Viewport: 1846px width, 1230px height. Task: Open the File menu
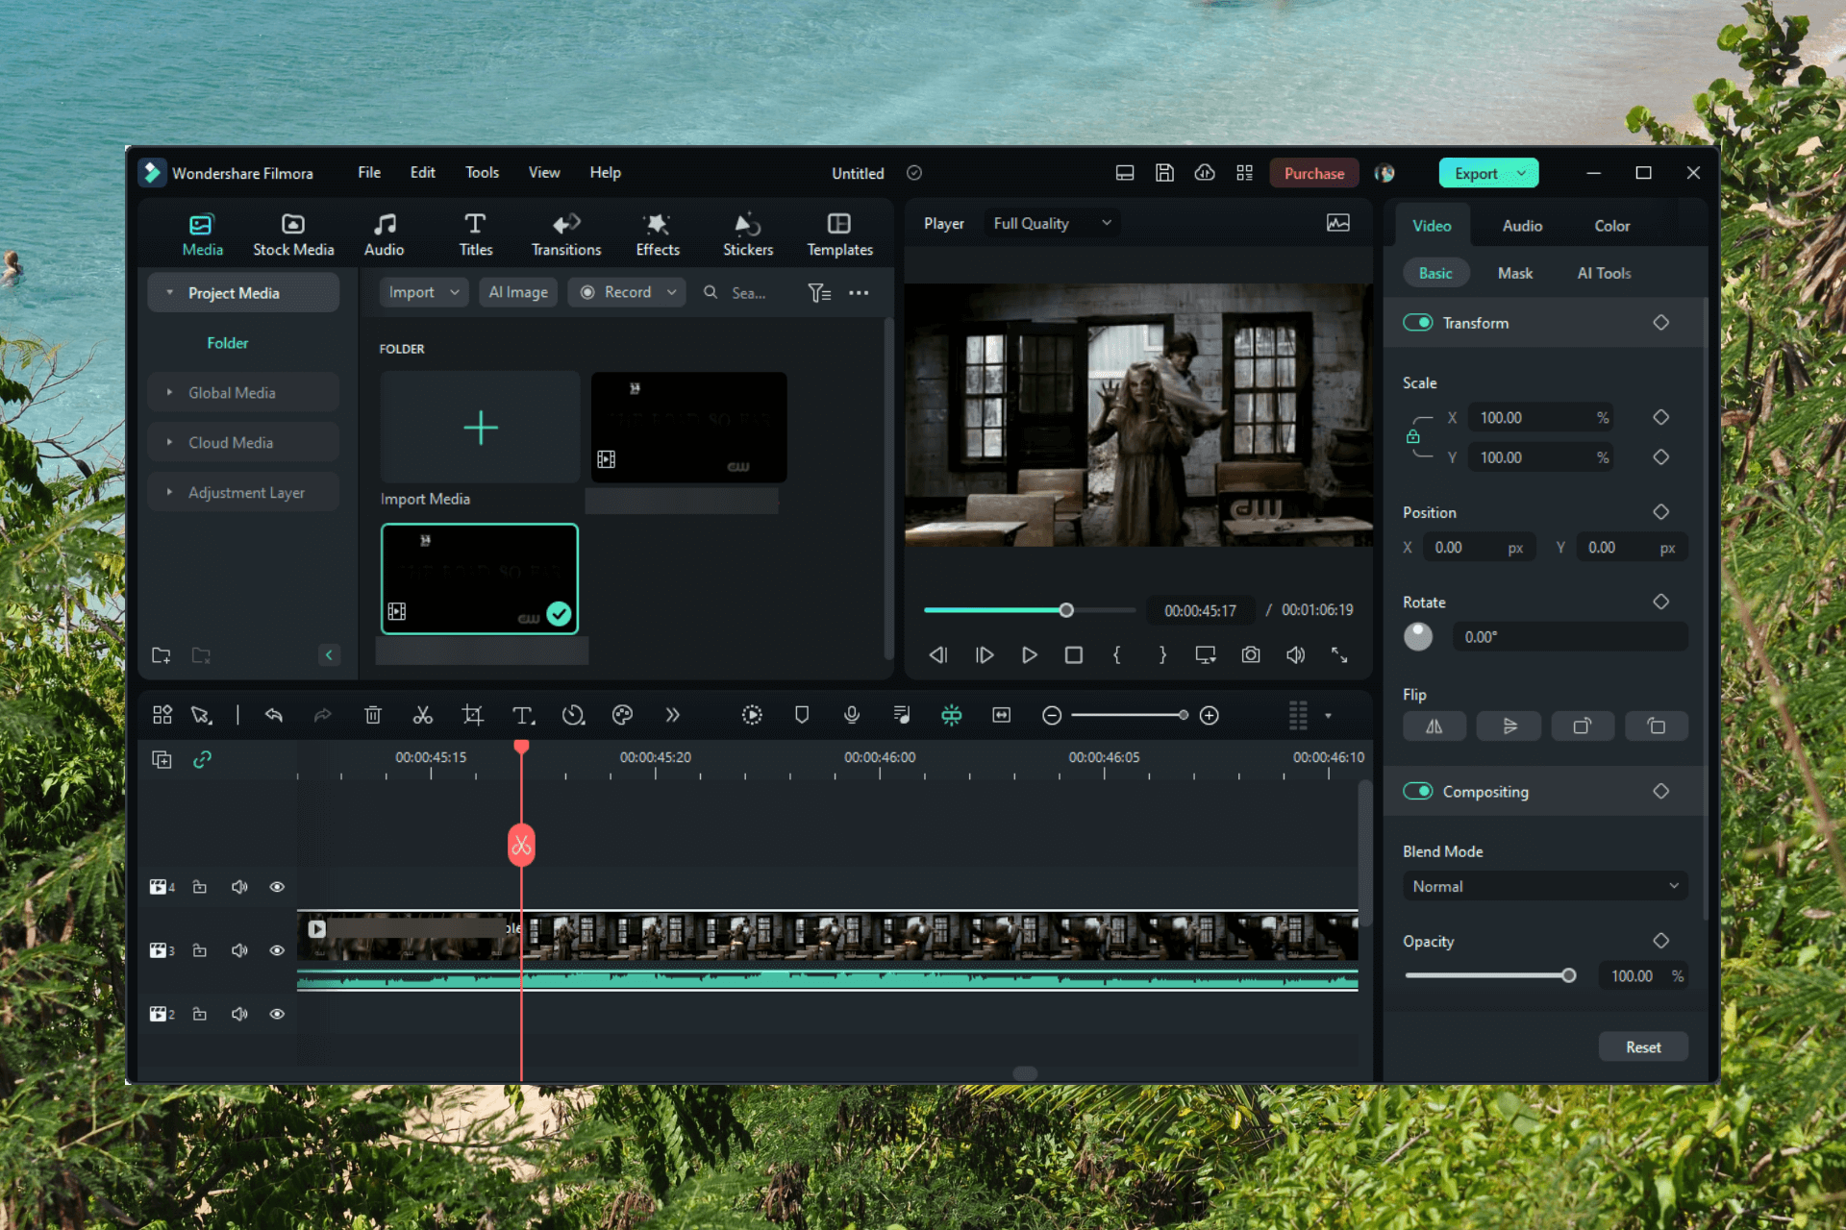369,172
